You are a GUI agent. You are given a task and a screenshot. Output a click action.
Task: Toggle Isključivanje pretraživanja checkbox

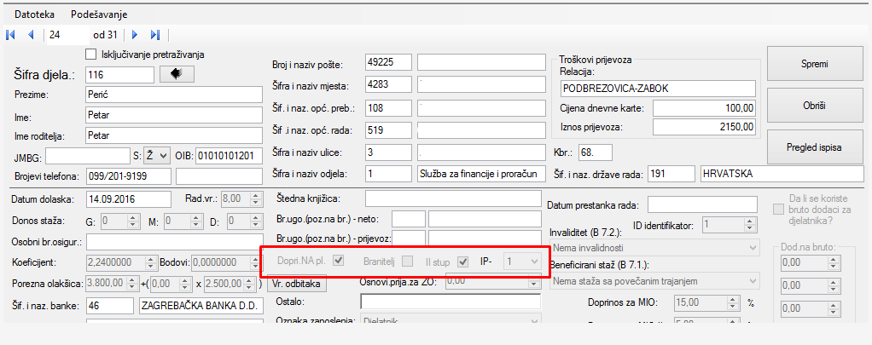[91, 55]
